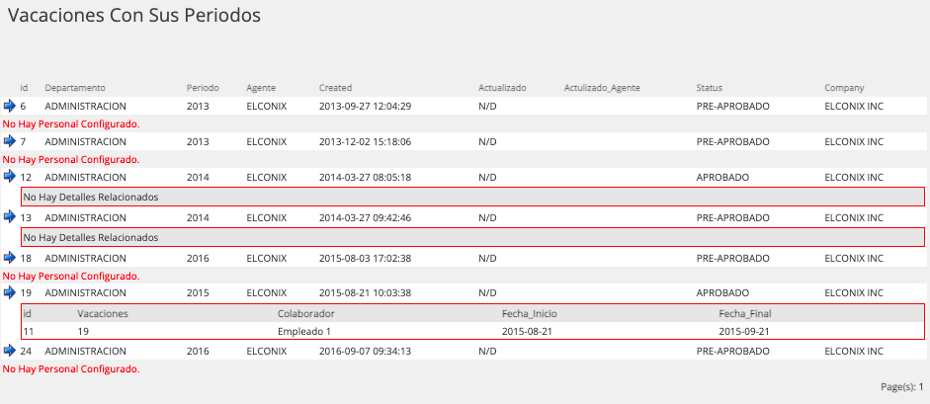Image resolution: width=930 pixels, height=404 pixels.
Task: Click the Fecha_Final sub-table header
Action: coord(745,313)
